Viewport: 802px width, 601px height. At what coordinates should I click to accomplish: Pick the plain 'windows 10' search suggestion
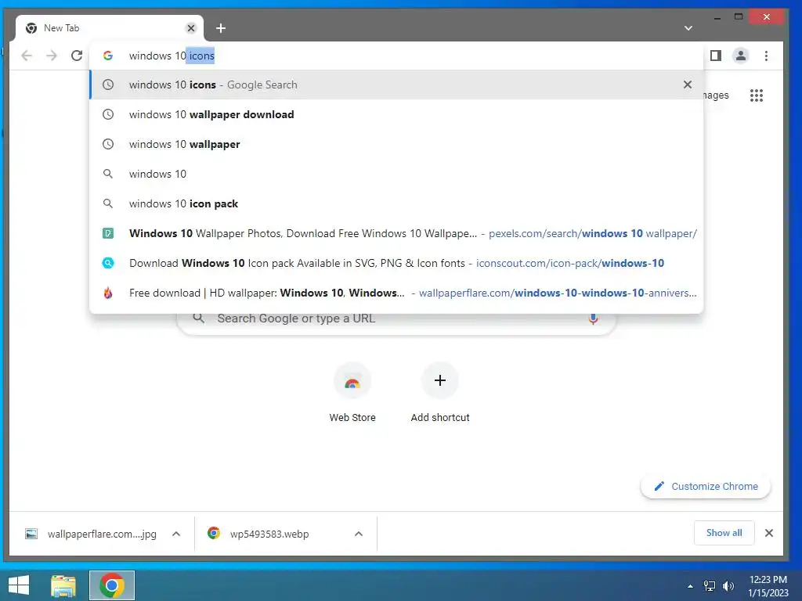coord(396,174)
